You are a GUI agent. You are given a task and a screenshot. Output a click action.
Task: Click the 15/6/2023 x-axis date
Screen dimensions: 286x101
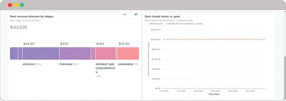point(216,91)
